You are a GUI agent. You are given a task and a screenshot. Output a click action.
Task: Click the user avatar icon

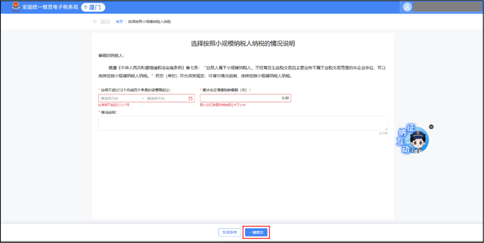(x=407, y=8)
